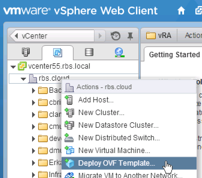Click the Deploy OVF Template cube icon

coord(69,163)
